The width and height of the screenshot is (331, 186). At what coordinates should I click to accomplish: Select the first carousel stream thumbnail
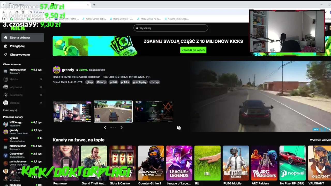click(x=72, y=112)
